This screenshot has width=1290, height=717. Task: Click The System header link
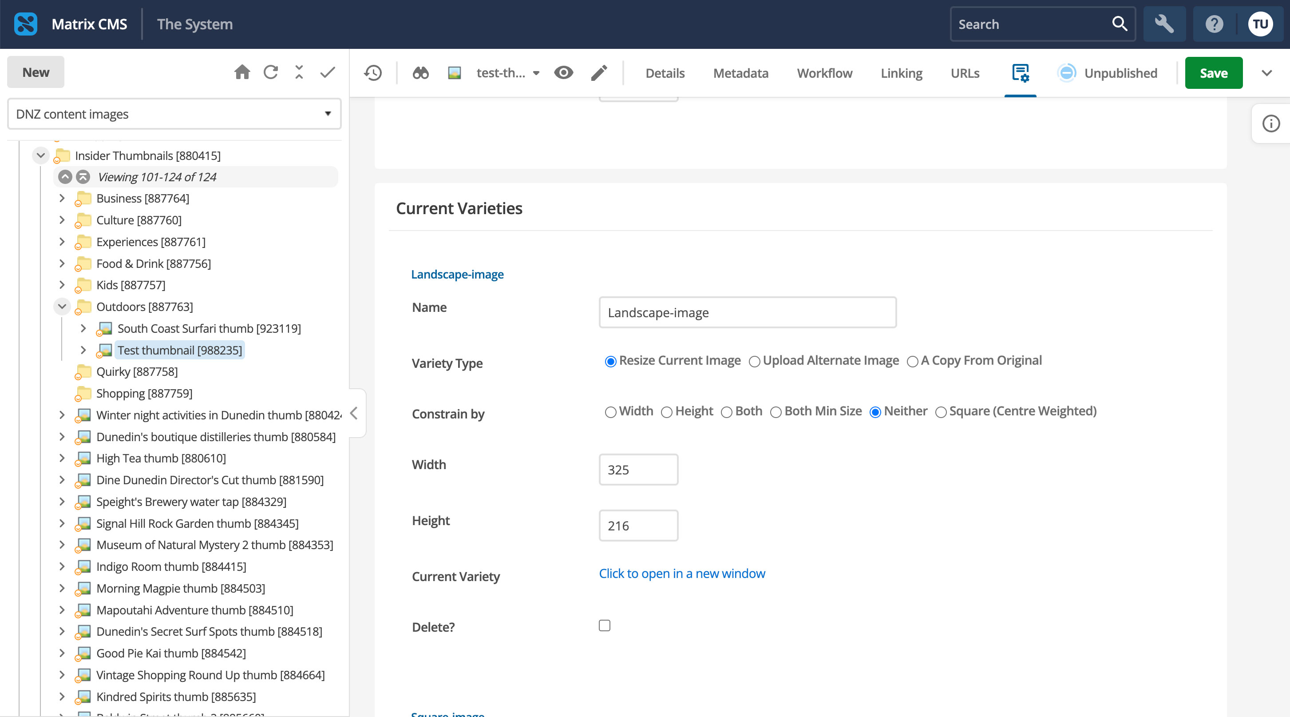click(x=195, y=24)
